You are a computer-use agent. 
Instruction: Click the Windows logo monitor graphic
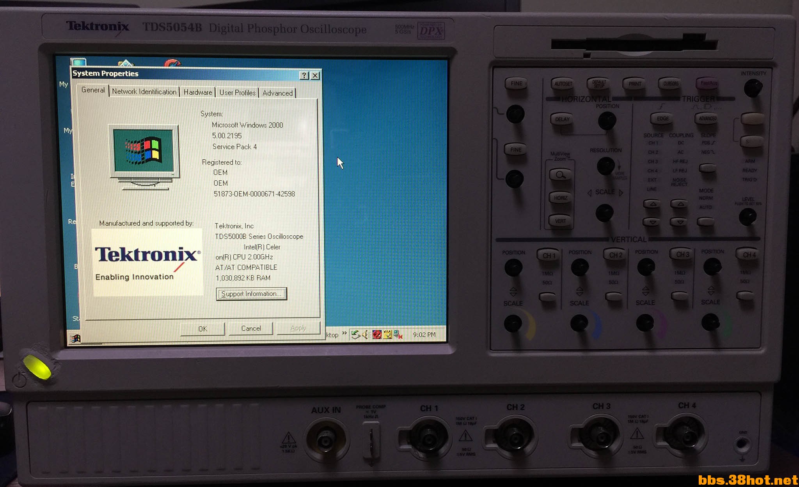coord(144,157)
